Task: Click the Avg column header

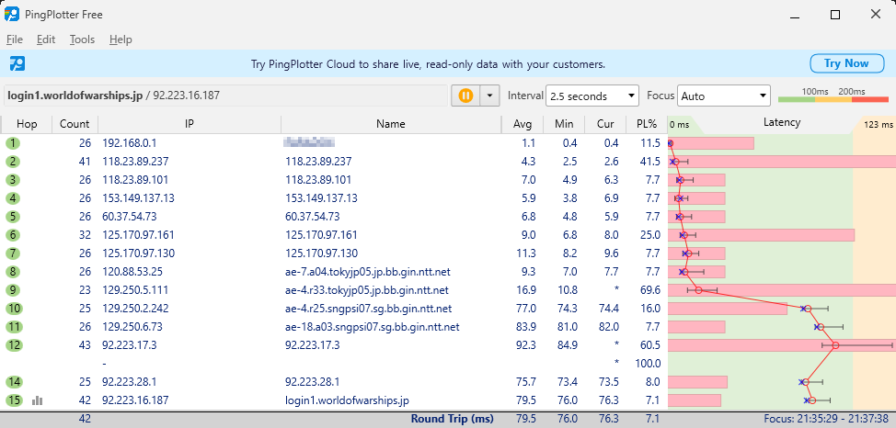Action: tap(523, 124)
